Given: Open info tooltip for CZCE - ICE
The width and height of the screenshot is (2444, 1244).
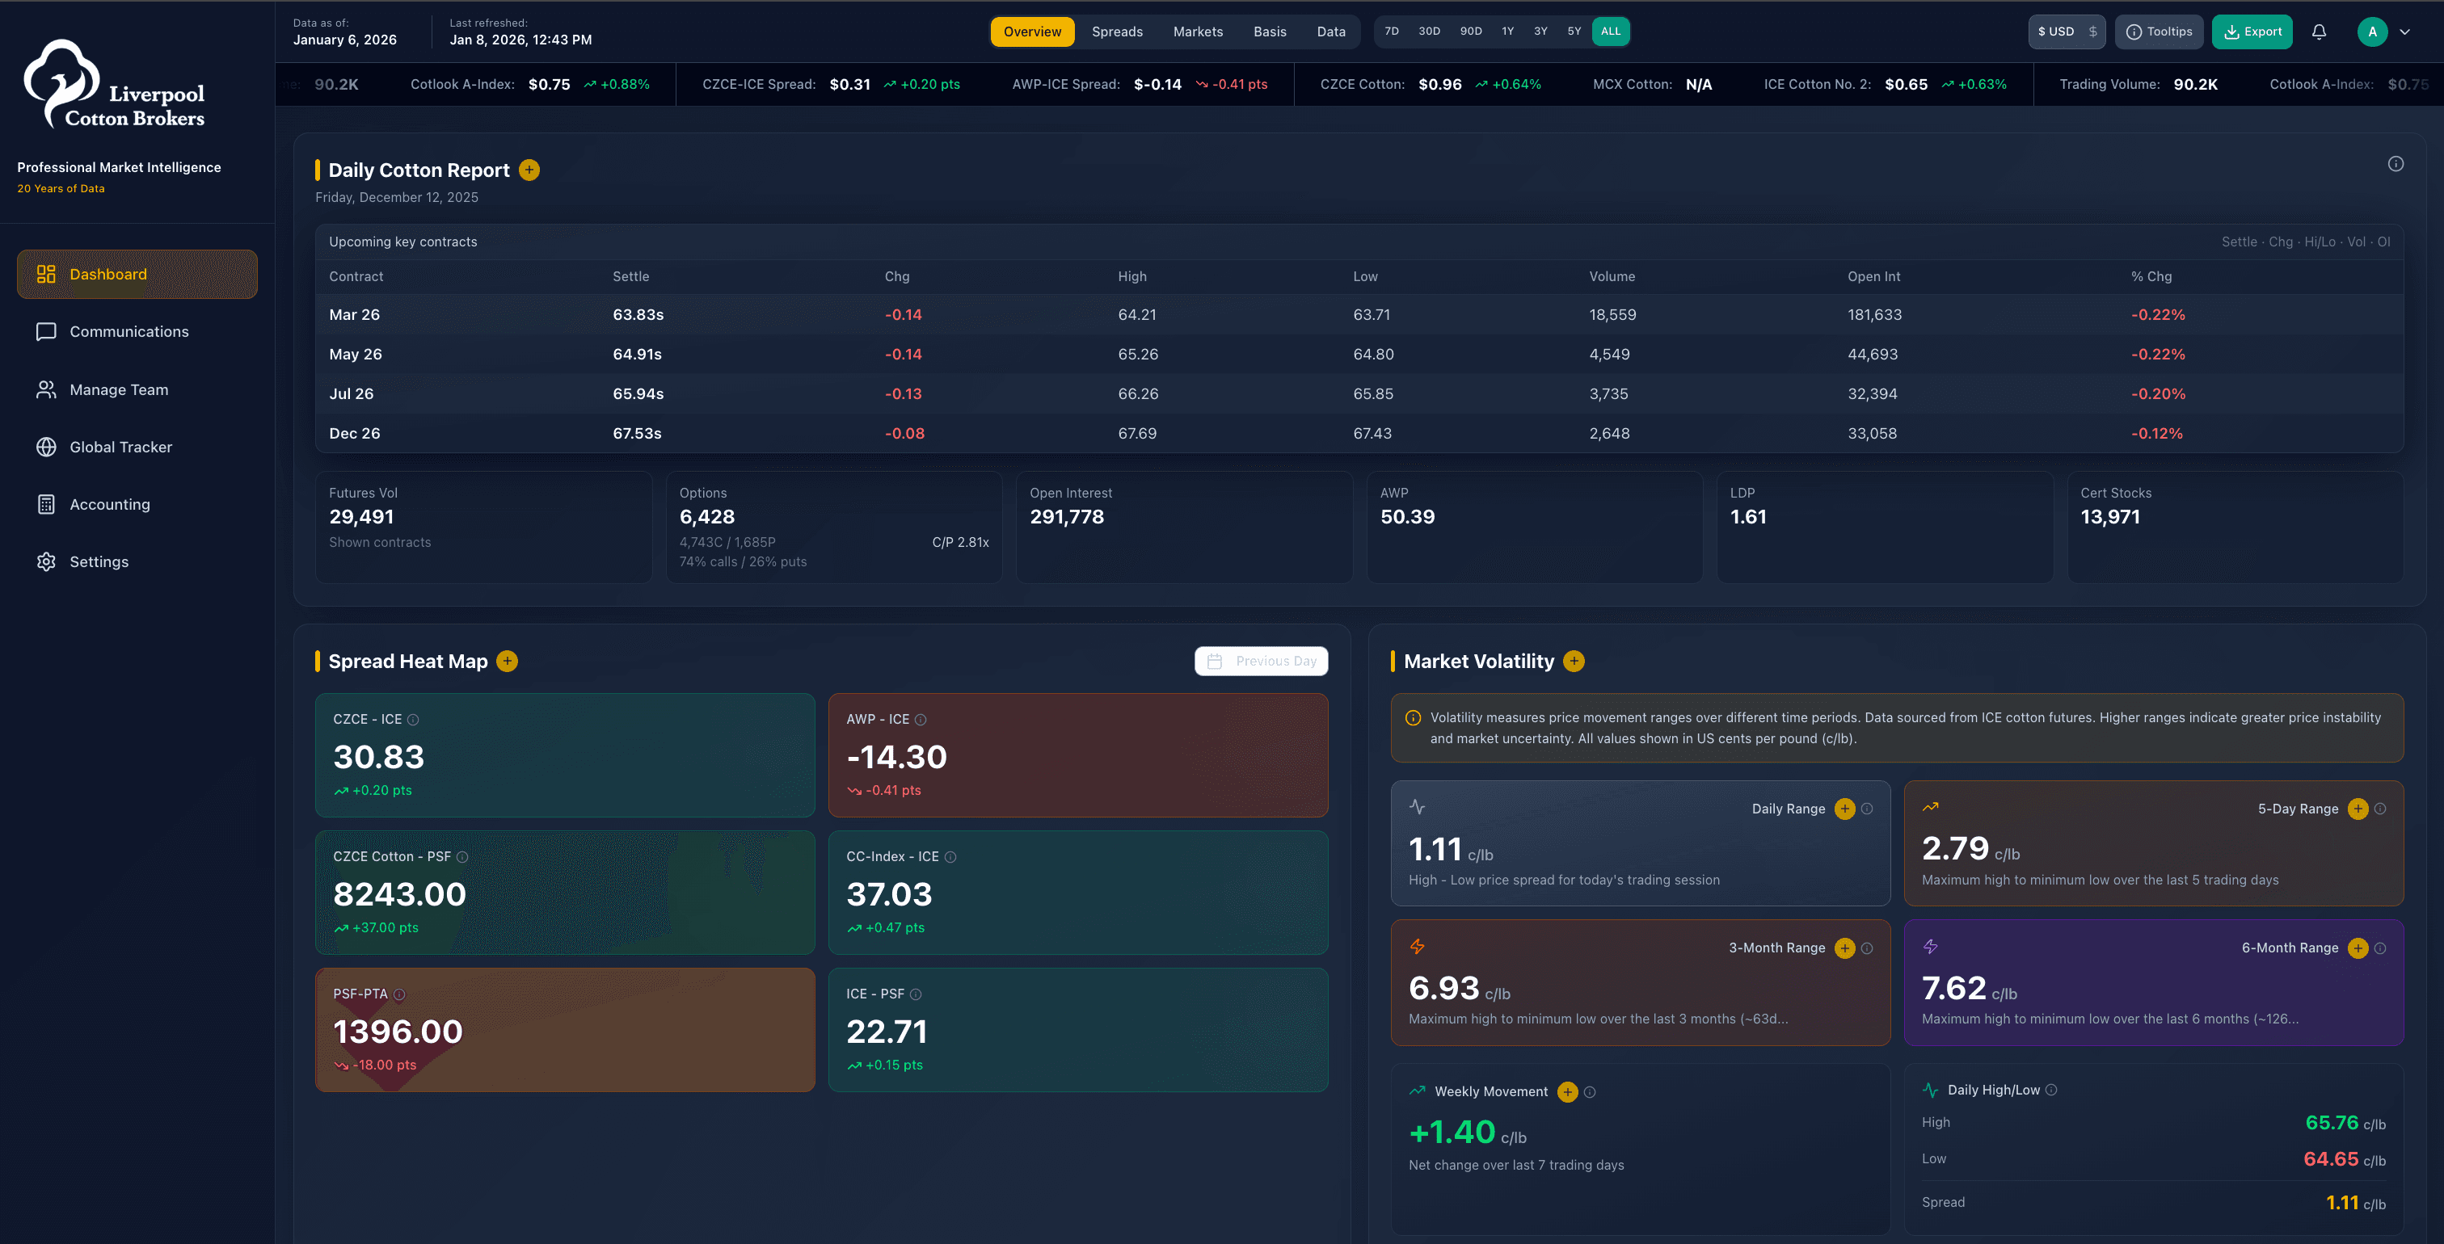Looking at the screenshot, I should pos(413,720).
